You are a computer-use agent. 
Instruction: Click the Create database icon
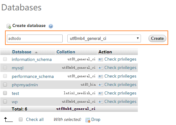9,26
